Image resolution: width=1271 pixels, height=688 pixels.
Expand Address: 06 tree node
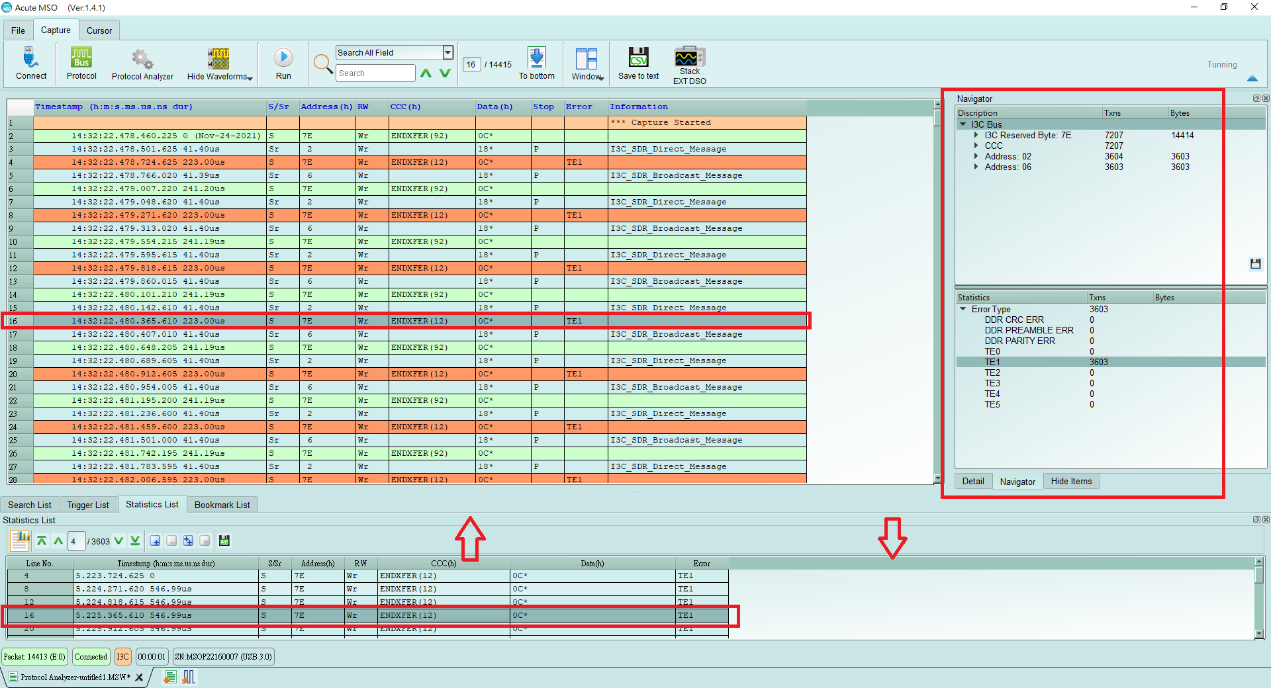[976, 167]
